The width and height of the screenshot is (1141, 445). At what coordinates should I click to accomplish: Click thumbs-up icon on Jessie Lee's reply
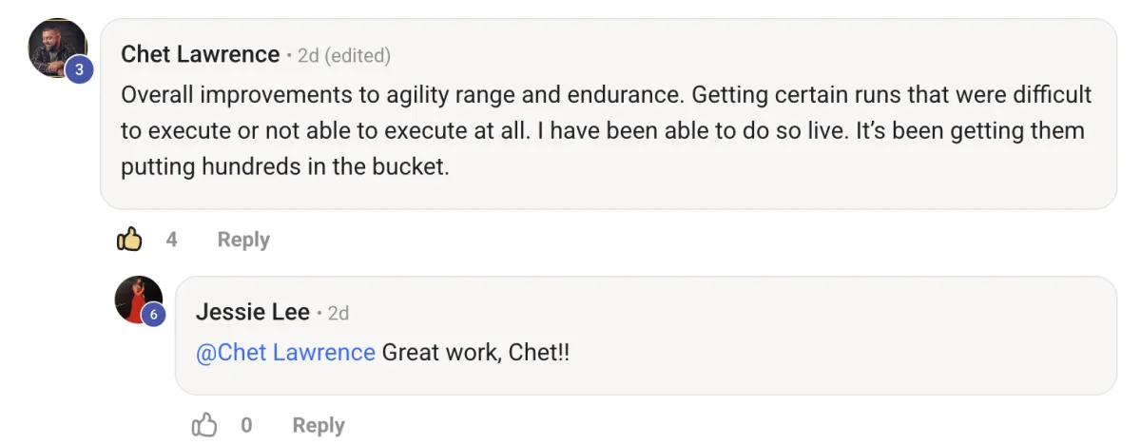coord(204,425)
